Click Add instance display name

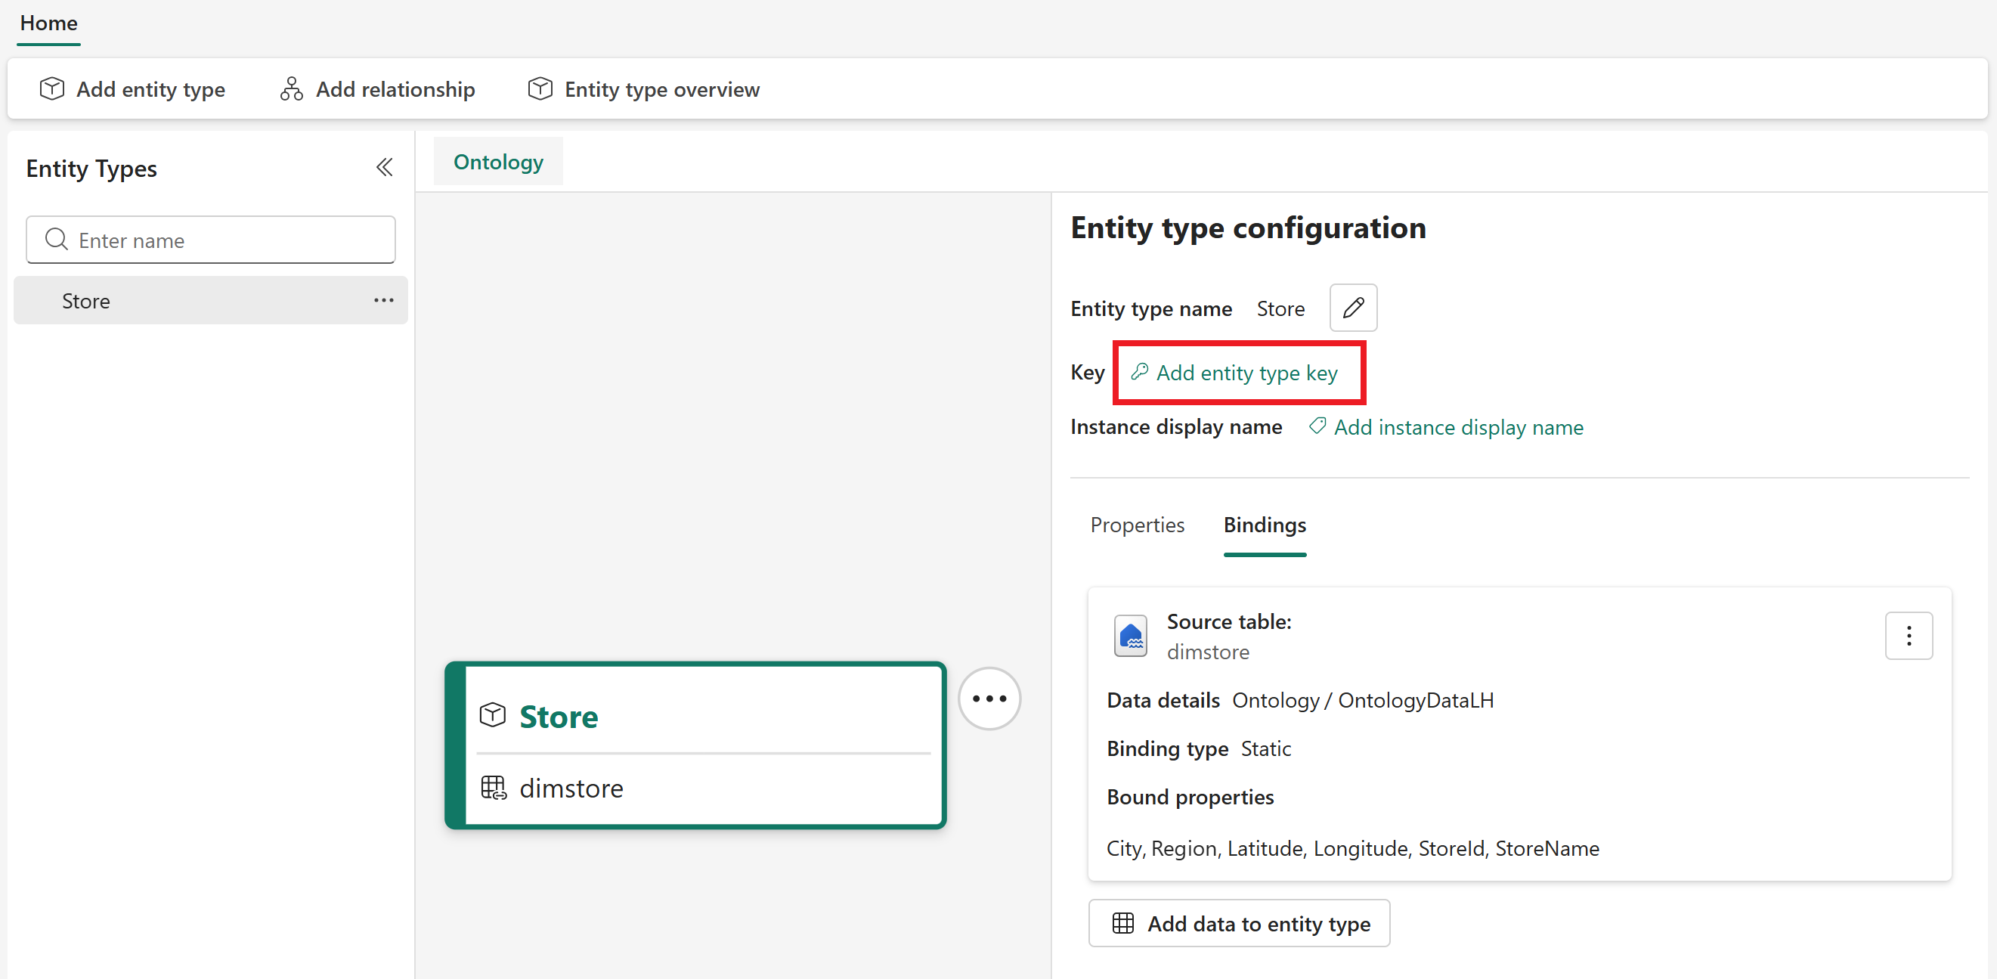(x=1457, y=427)
